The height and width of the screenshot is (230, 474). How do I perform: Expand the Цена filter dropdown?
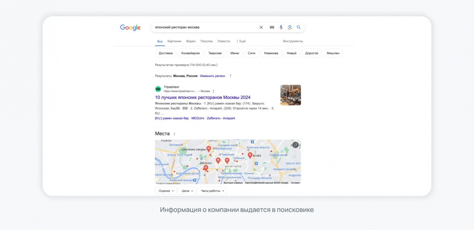tap(187, 191)
